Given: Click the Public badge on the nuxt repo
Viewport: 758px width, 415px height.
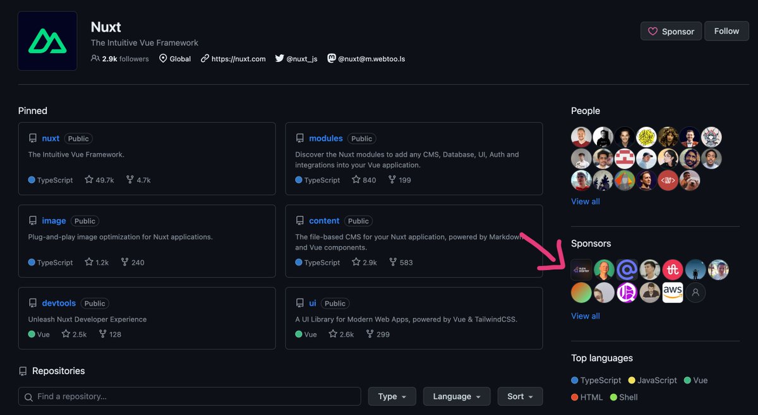Looking at the screenshot, I should [78, 139].
